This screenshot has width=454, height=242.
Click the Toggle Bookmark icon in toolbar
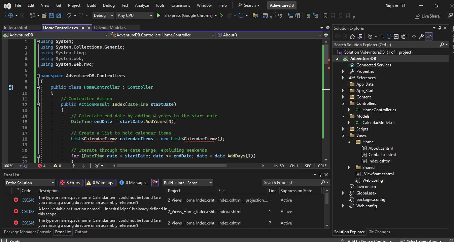[x=325, y=16]
